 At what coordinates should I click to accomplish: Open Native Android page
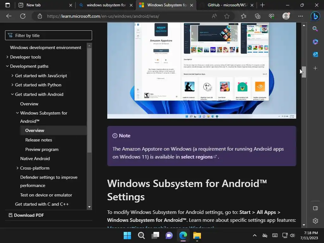point(35,159)
